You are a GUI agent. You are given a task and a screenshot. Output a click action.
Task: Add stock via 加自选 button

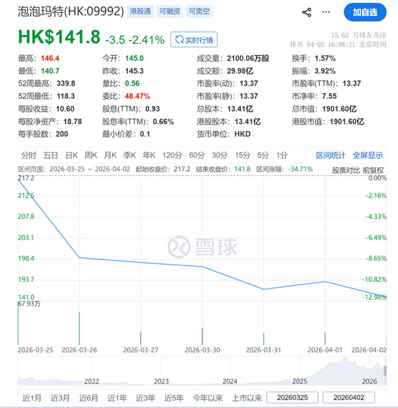click(x=364, y=12)
